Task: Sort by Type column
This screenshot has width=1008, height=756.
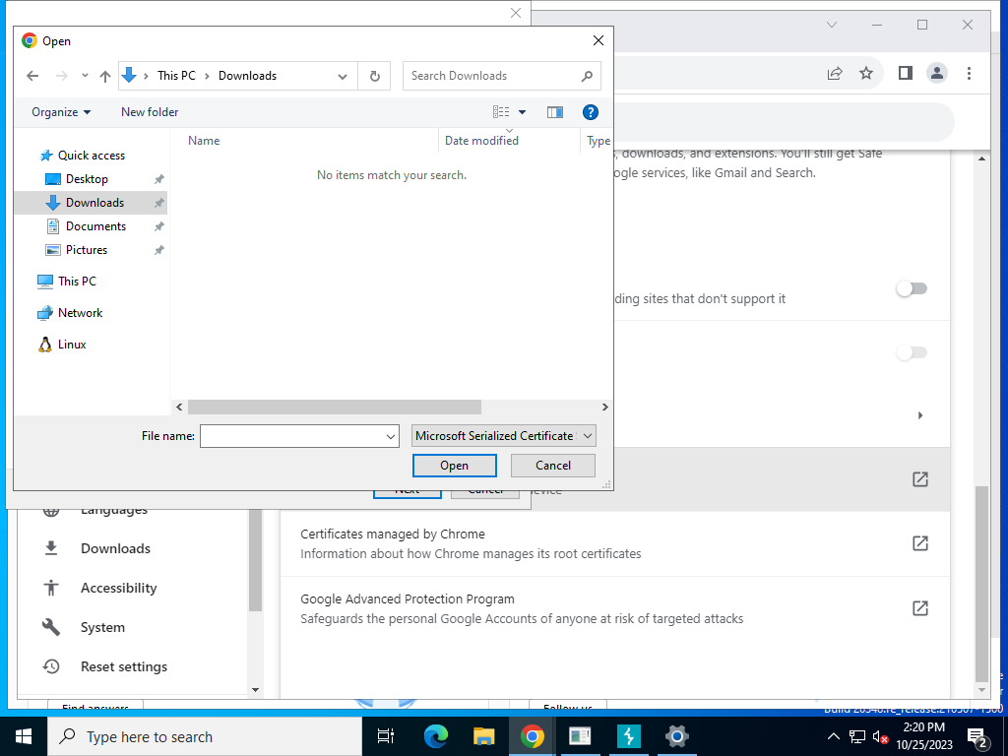Action: (598, 140)
